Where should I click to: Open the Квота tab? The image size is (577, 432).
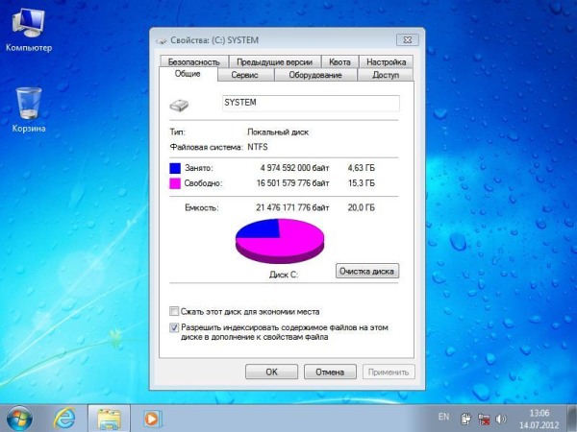[x=338, y=61]
